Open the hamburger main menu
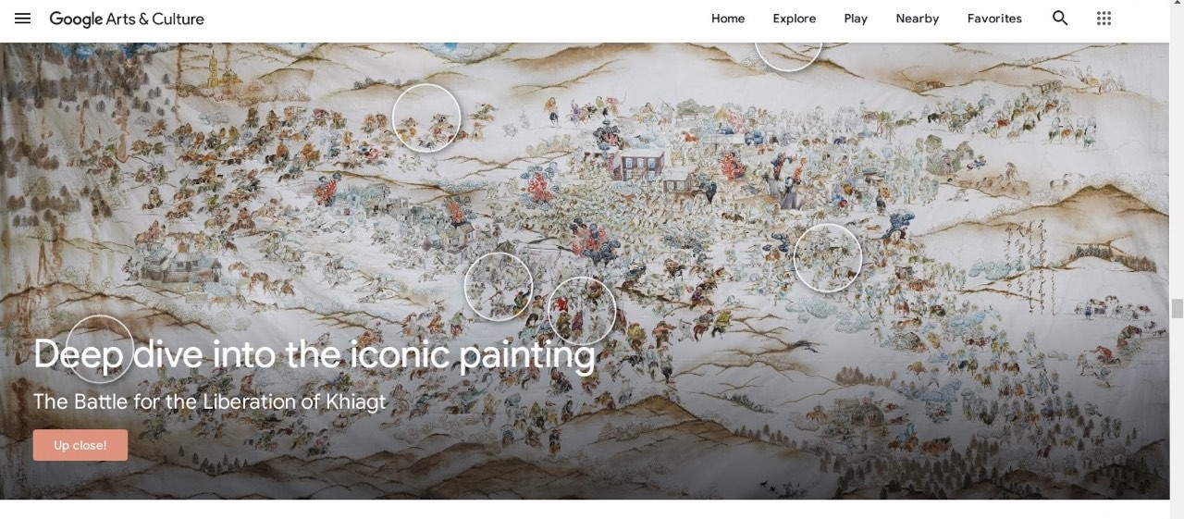Screen dimensions: 1184x519 click(x=23, y=19)
